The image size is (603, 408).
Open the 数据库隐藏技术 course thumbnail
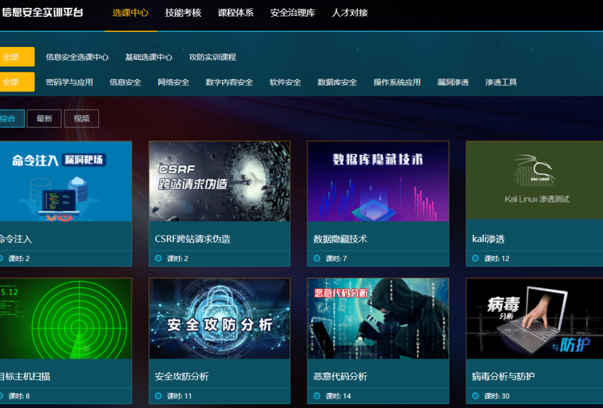pyautogui.click(x=378, y=181)
